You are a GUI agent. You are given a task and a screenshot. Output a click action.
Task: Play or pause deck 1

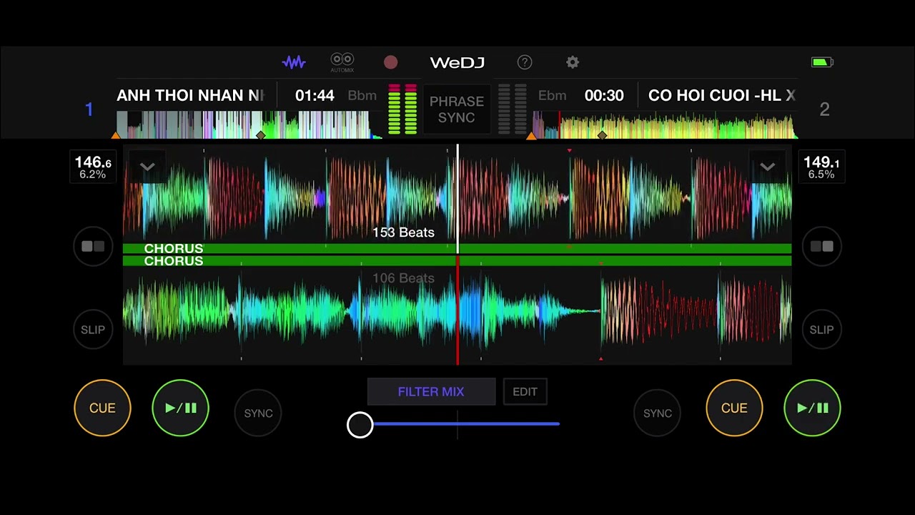point(181,408)
